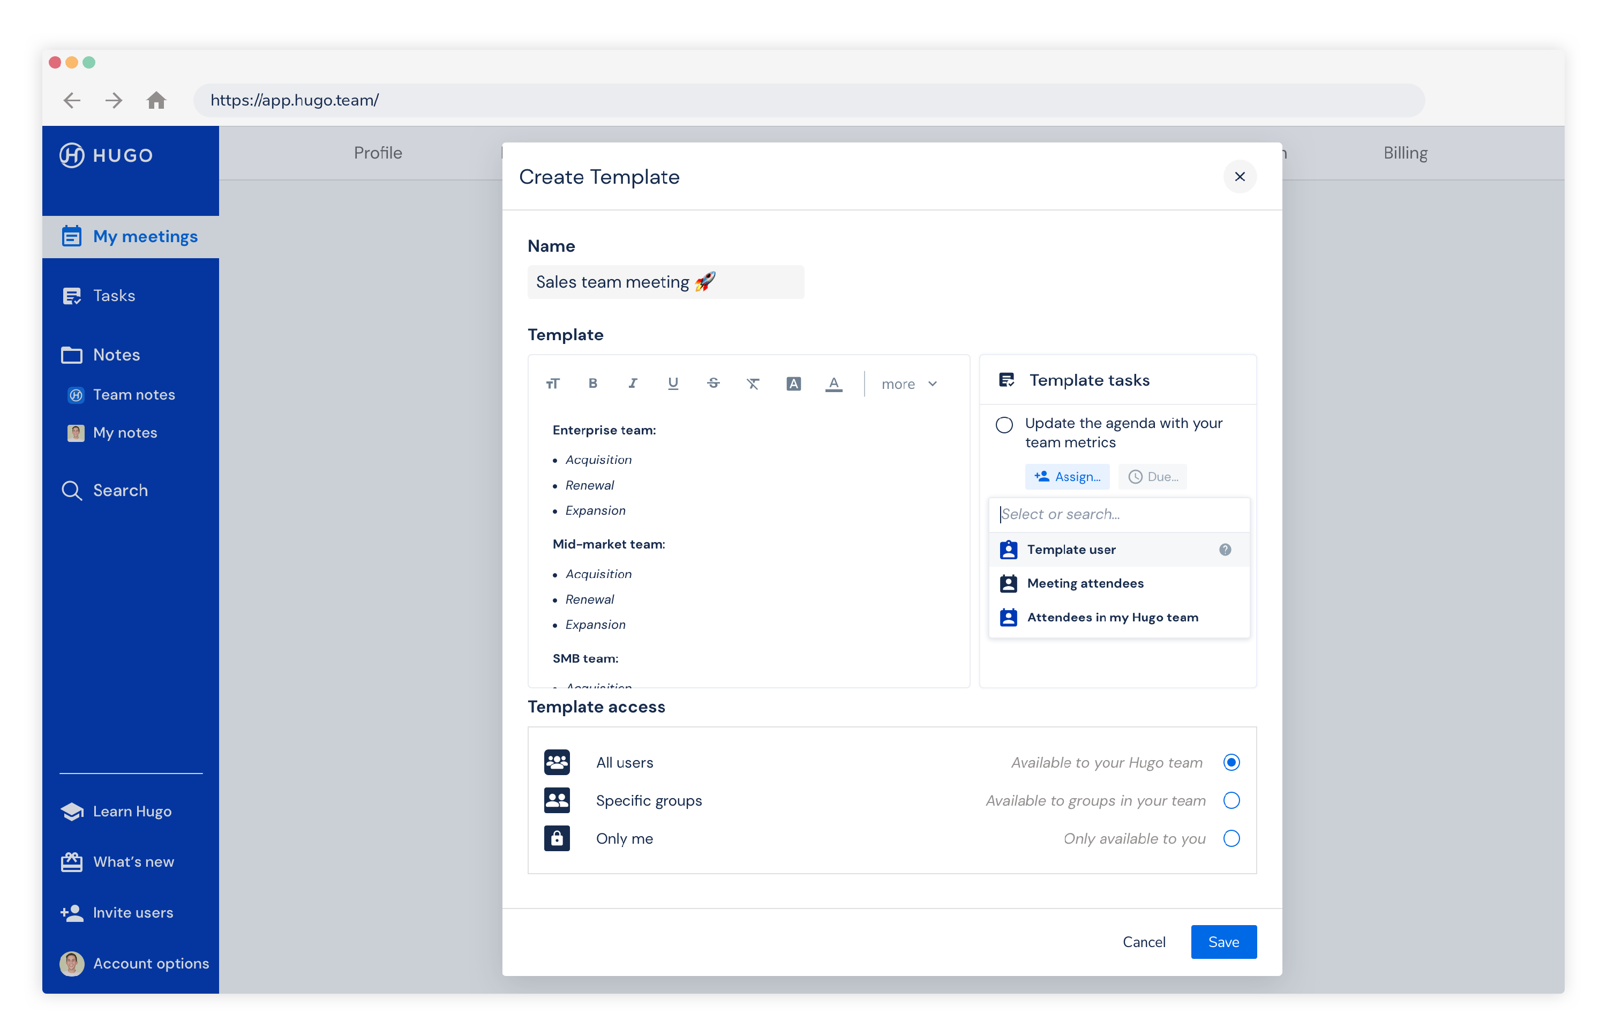Apply strikethrough formatting to text
Viewport: 1607px width, 1036px height.
(x=713, y=384)
